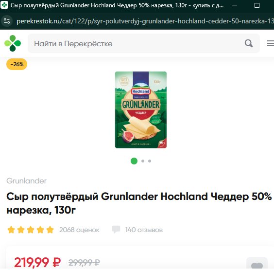Select the second image carousel dot
274x270 pixels.
[143, 161]
